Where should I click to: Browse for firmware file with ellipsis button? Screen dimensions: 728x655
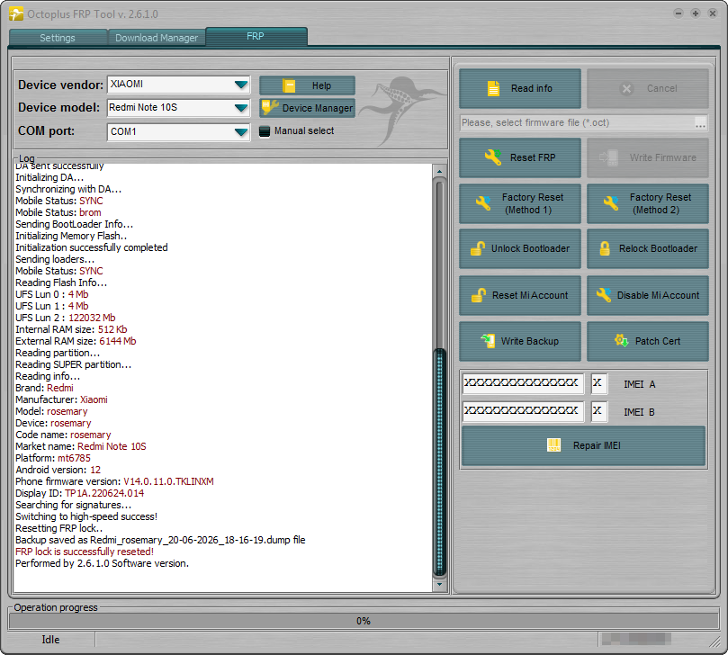700,123
